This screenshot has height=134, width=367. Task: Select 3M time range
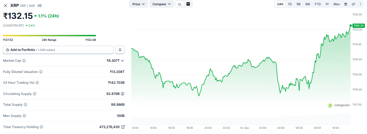coord(307,4)
